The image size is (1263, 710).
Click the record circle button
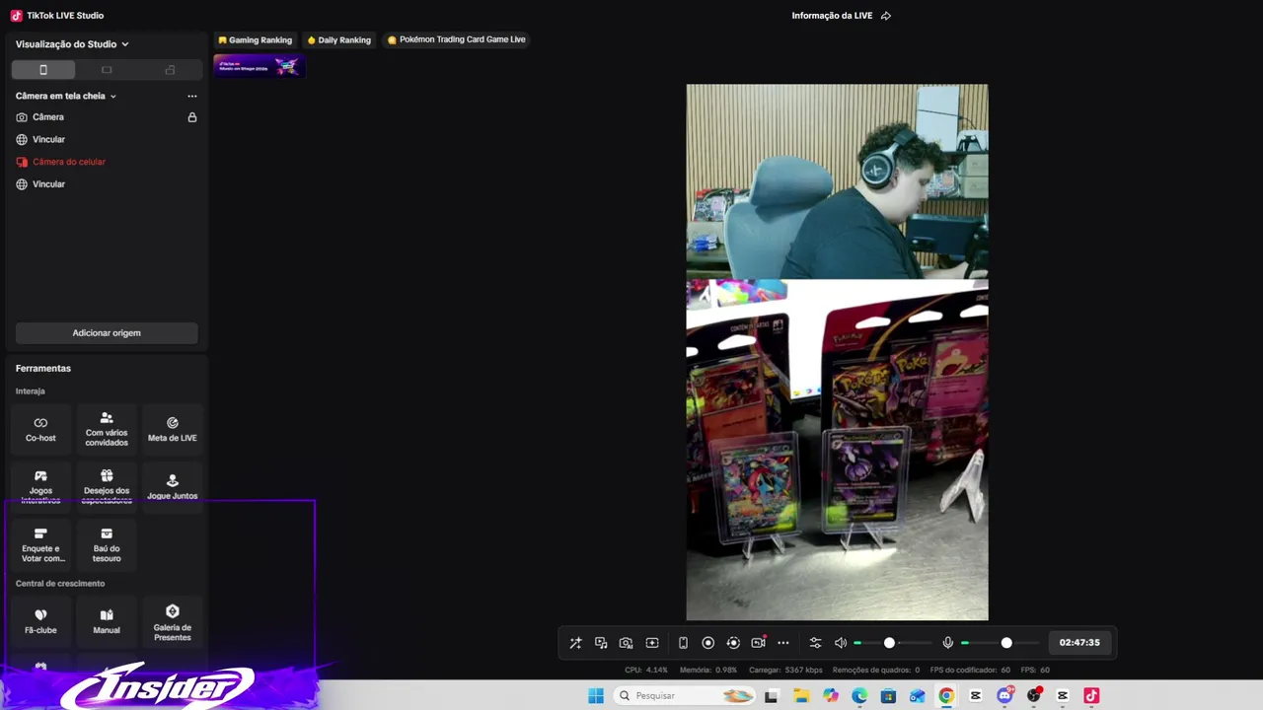click(x=707, y=643)
